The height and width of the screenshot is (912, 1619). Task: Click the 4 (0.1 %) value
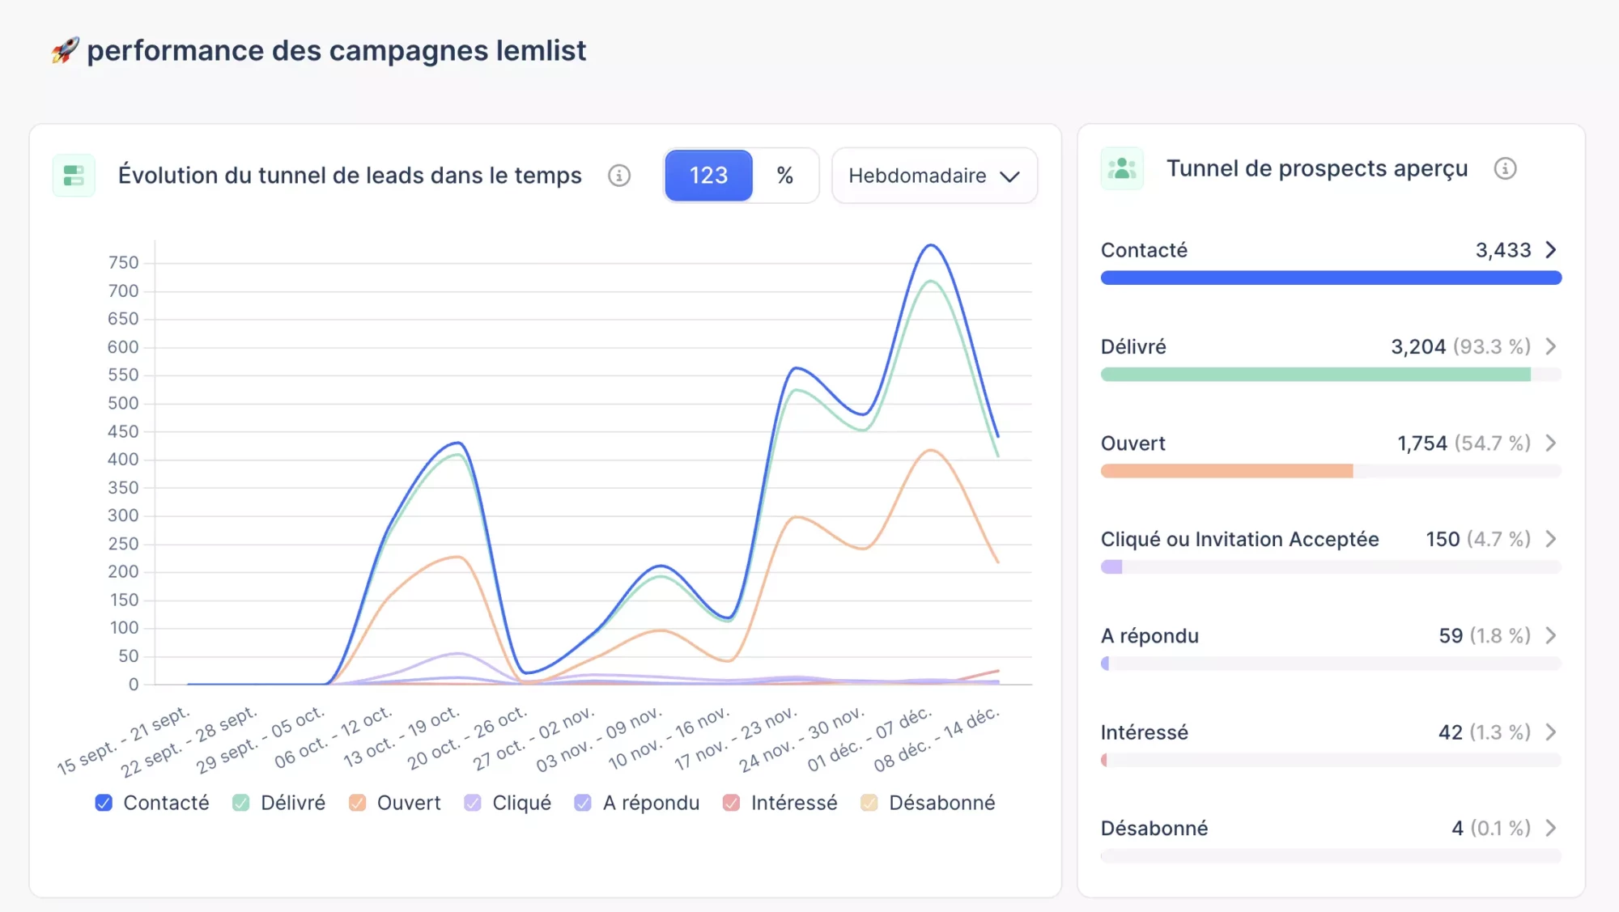click(1491, 829)
